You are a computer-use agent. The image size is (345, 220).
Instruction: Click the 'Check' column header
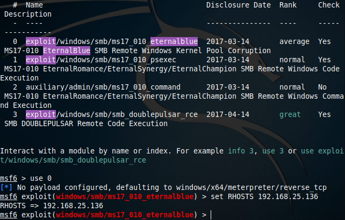[329, 5]
